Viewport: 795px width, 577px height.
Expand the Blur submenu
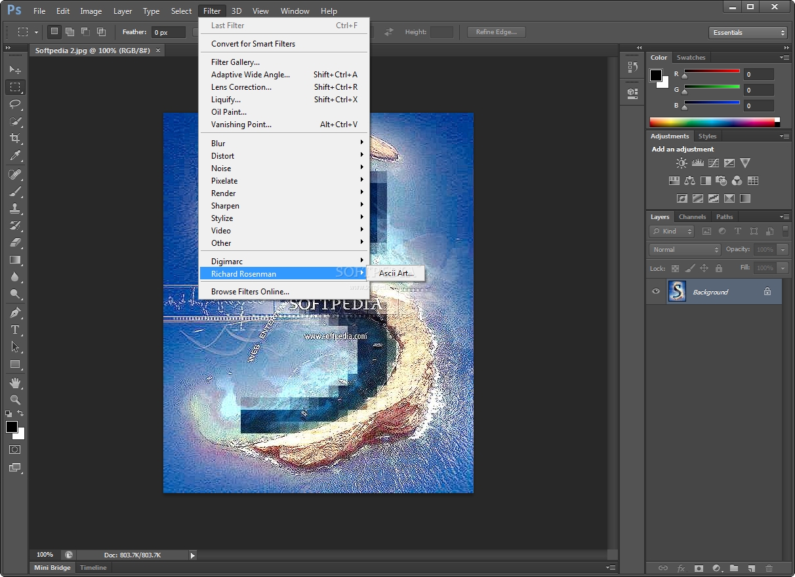[x=285, y=144]
